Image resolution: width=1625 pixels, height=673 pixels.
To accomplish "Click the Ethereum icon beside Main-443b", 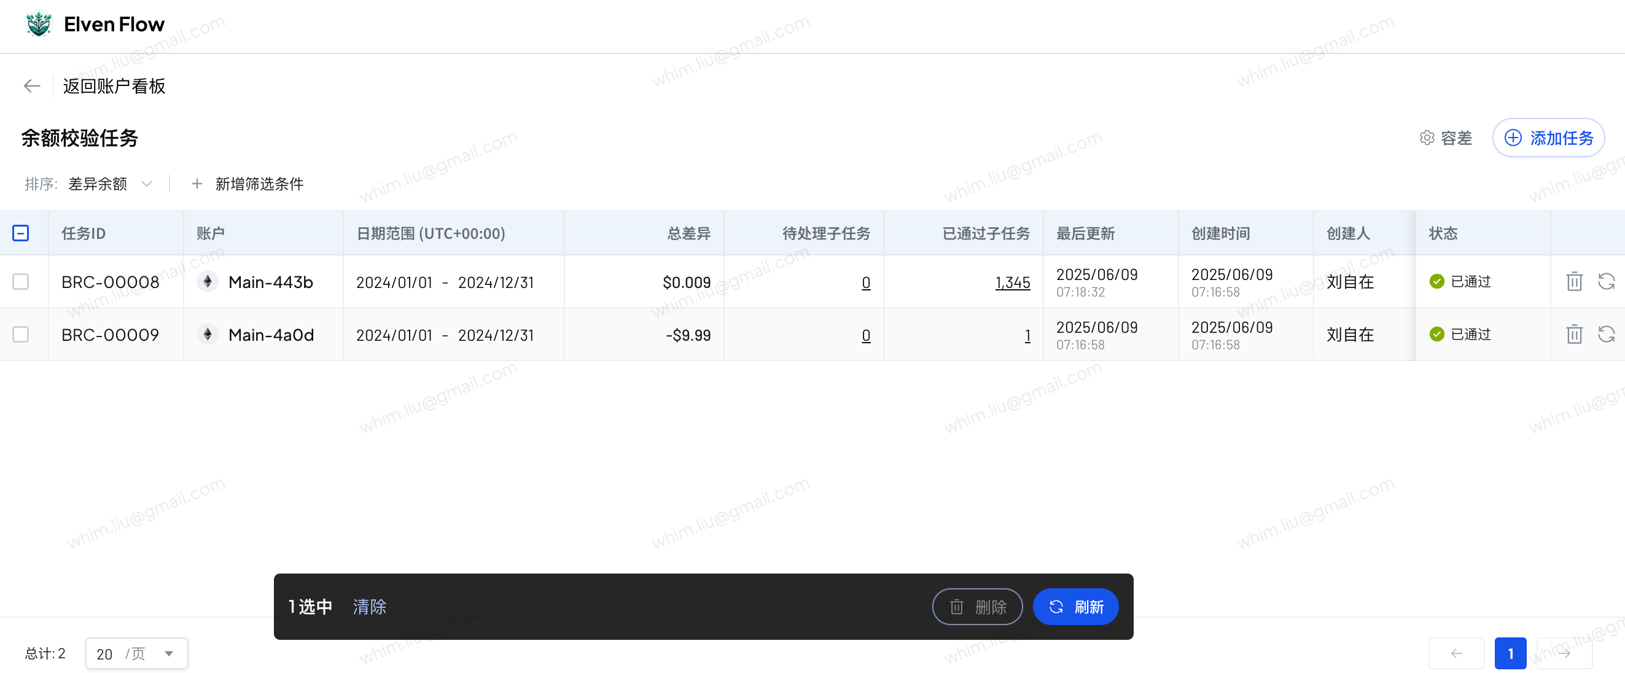I will (x=208, y=281).
